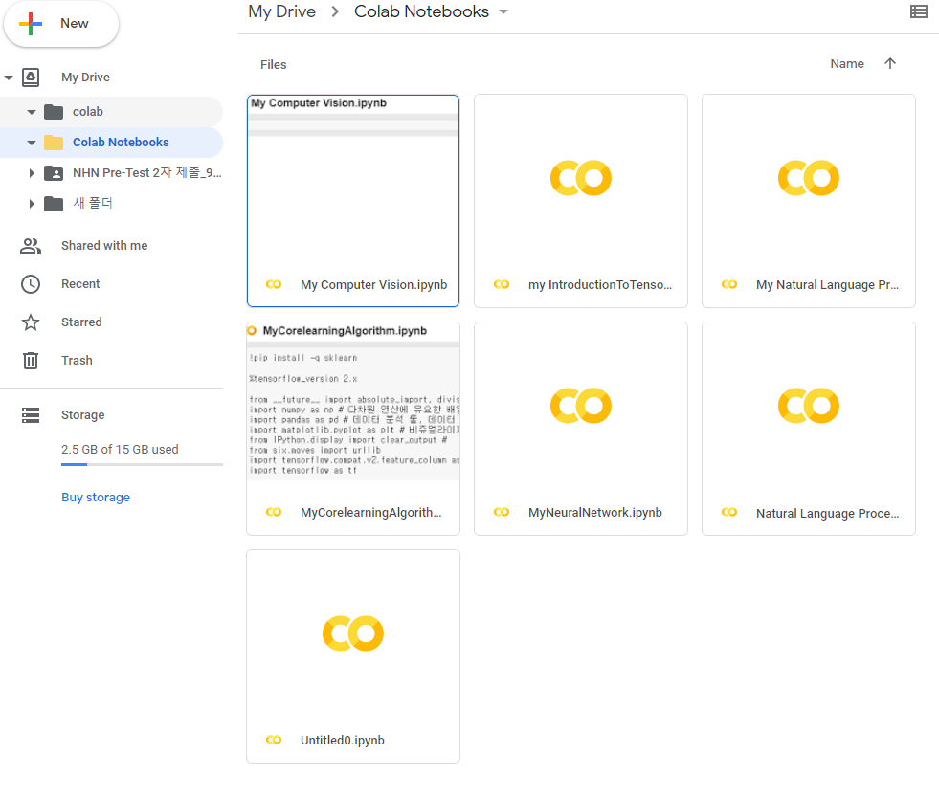Sort files by Name header
The image size is (939, 800).
click(x=846, y=64)
